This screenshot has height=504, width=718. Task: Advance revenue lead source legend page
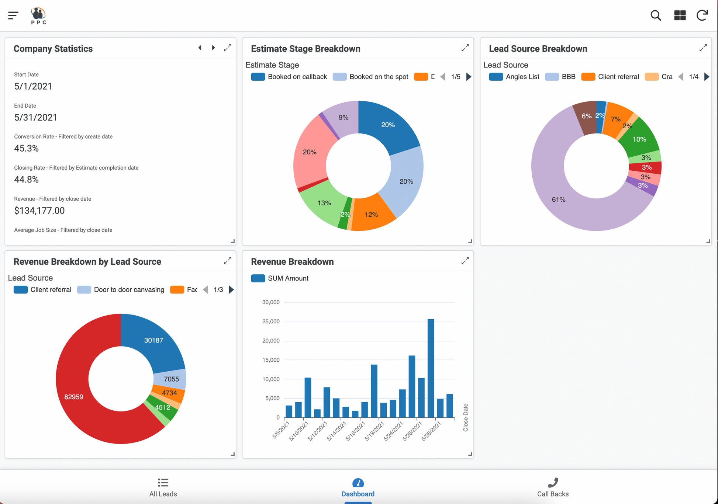[x=231, y=290]
